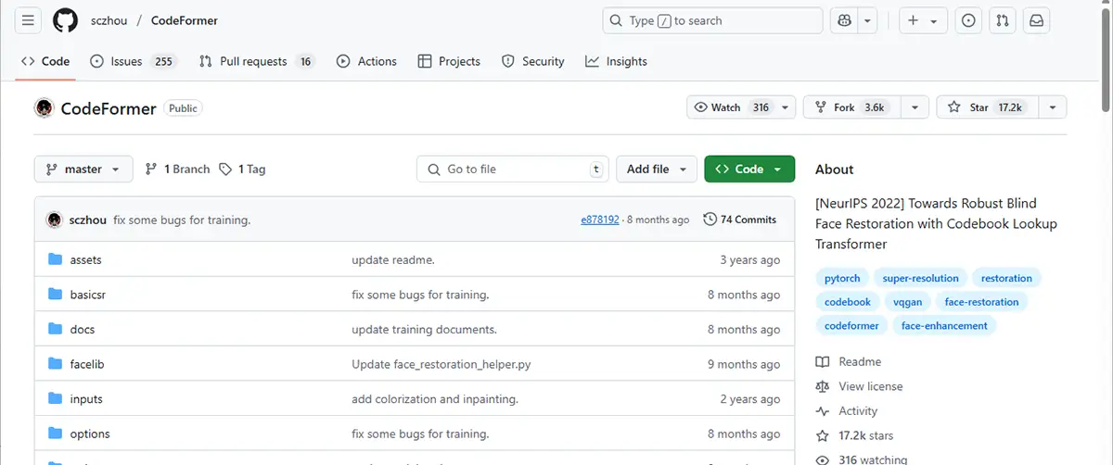The width and height of the screenshot is (1113, 465).
Task: Open commit add colorization and inpainting
Action: [x=435, y=399]
